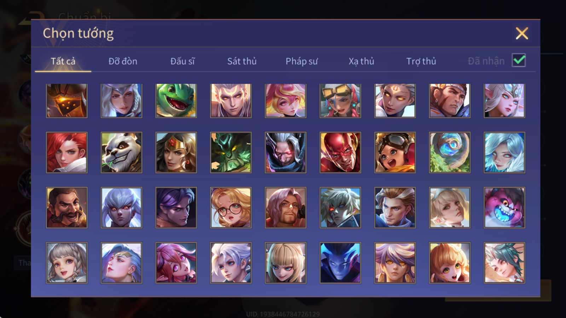Select the green chameleon hero portrait
The width and height of the screenshot is (566, 318).
pos(176,101)
